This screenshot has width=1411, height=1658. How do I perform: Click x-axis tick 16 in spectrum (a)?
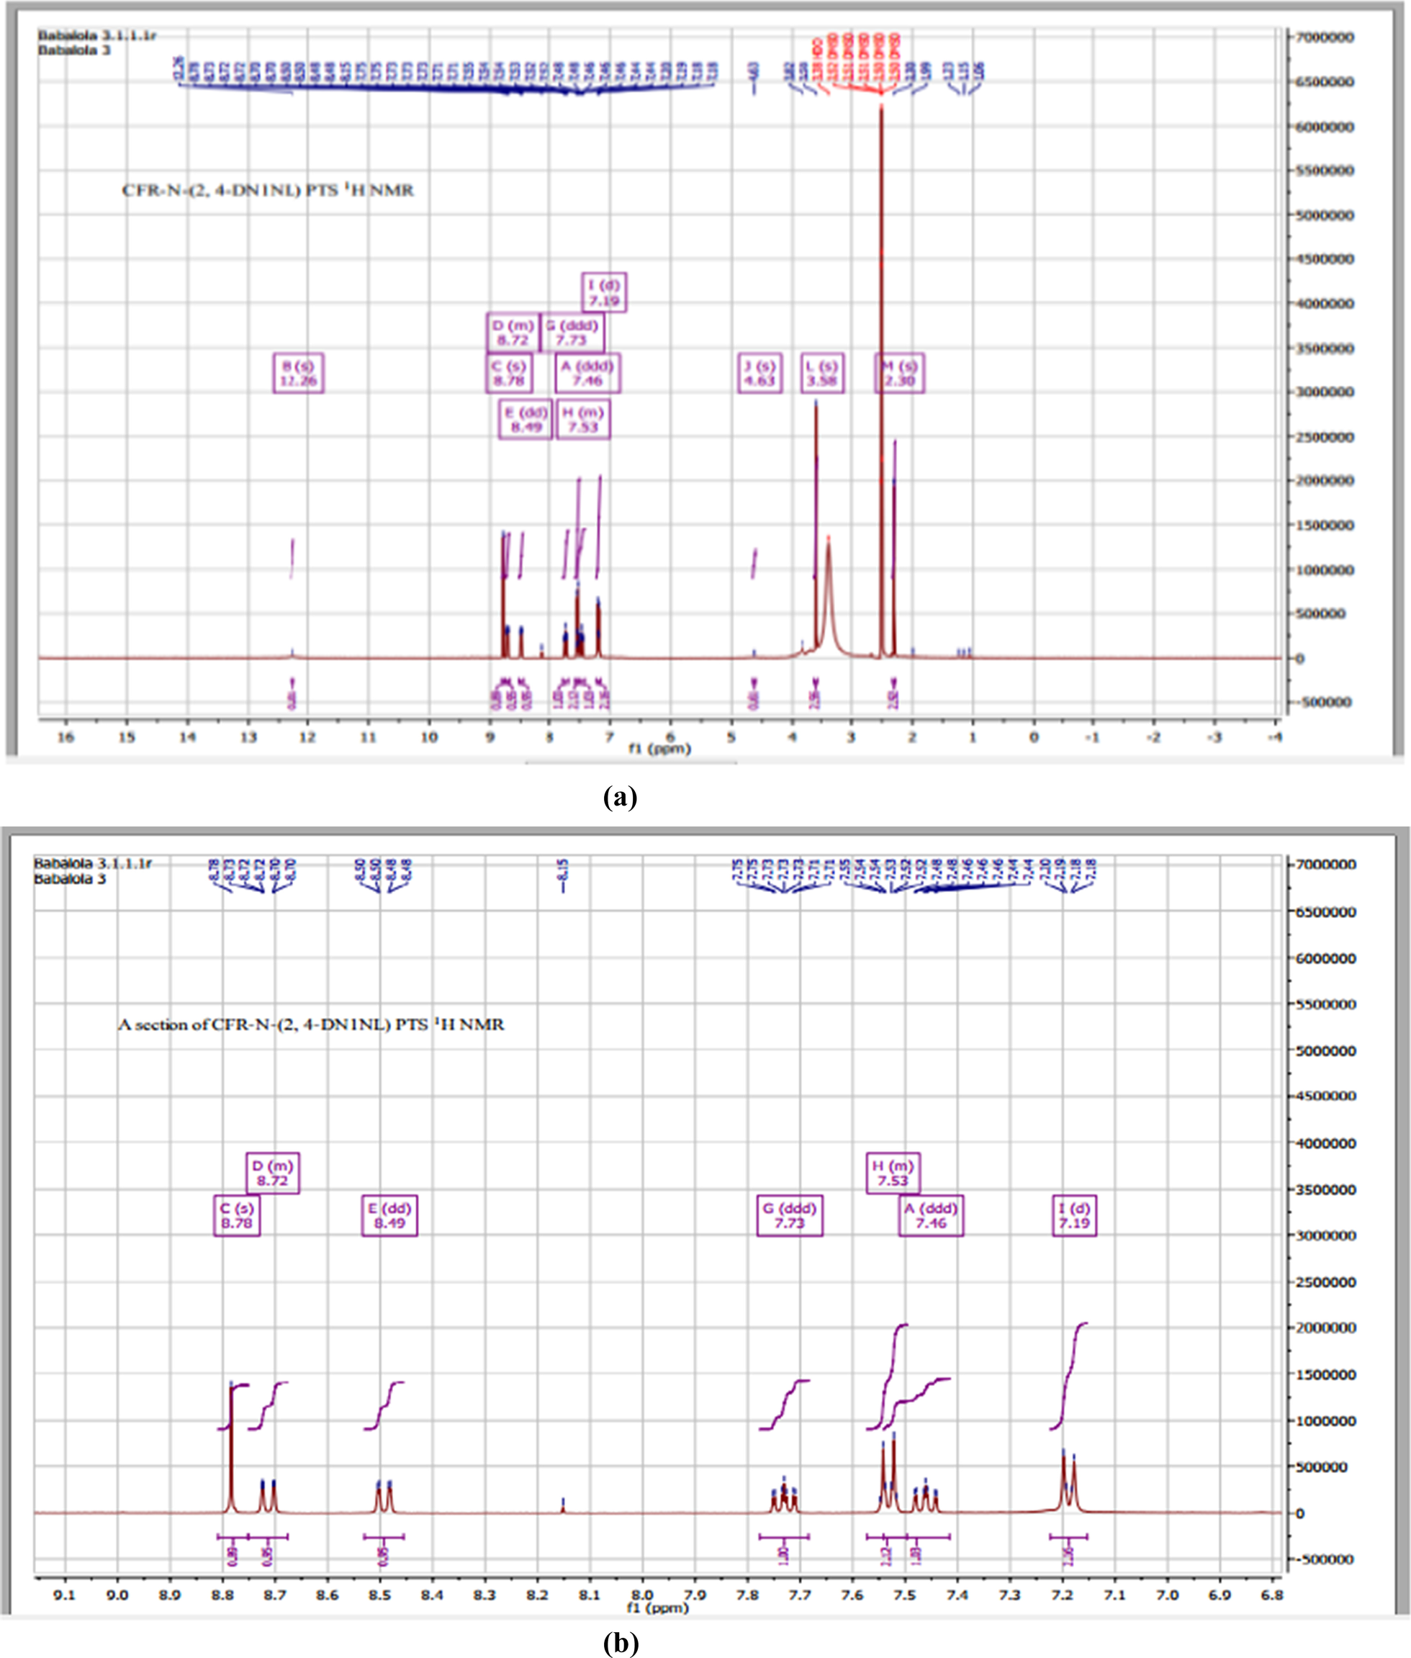pyautogui.click(x=66, y=736)
